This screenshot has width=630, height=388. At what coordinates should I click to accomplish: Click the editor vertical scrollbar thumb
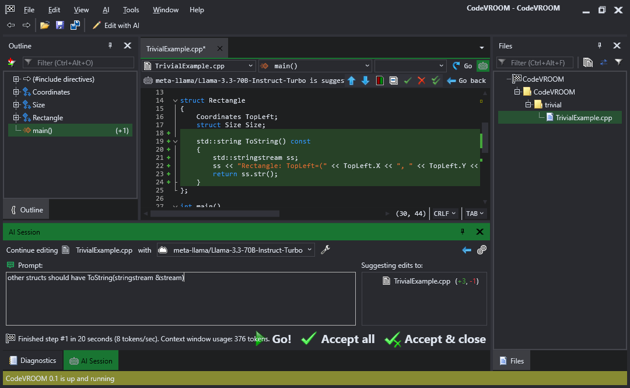(x=485, y=138)
